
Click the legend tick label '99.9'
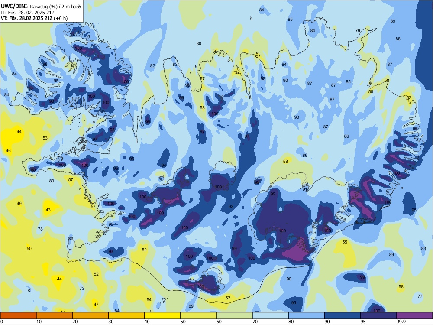pos(401,322)
